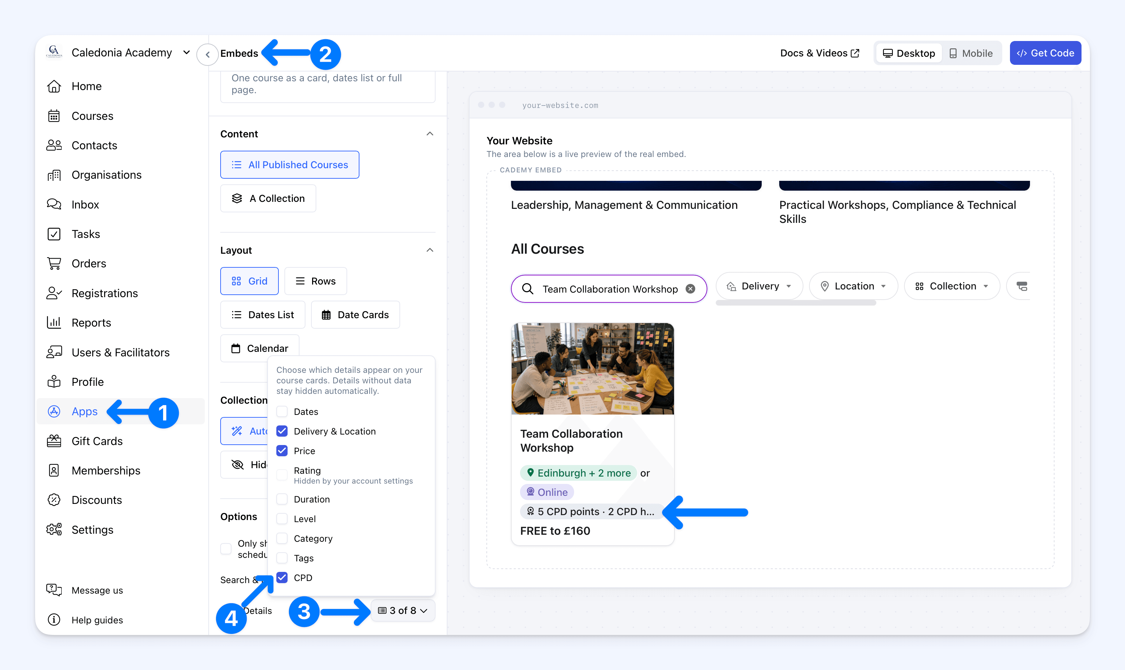Image resolution: width=1125 pixels, height=670 pixels.
Task: Enable the Level detail checkbox
Action: tap(282, 519)
